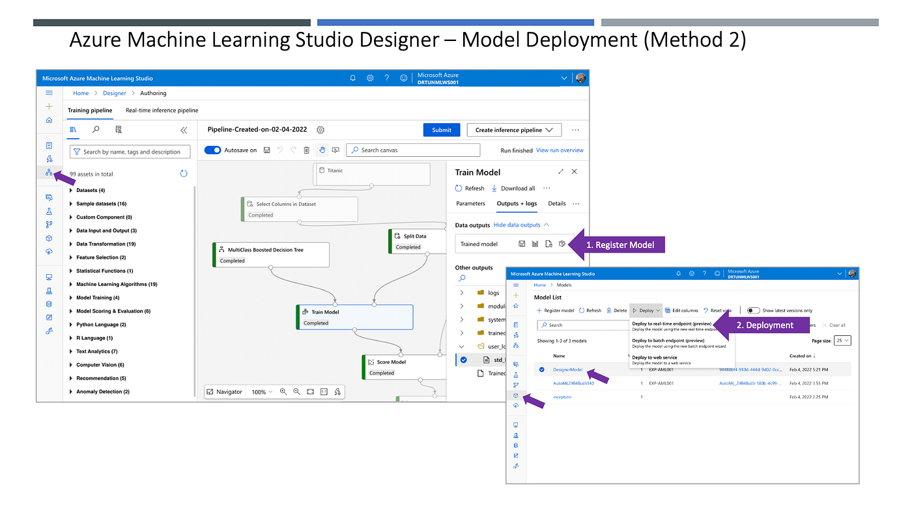Viewport: 912px width, 513px height.
Task: Toggle Show latest versions only switch
Action: (753, 311)
